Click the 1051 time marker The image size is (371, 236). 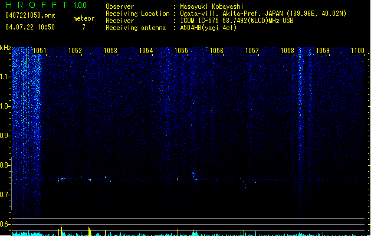40,51
